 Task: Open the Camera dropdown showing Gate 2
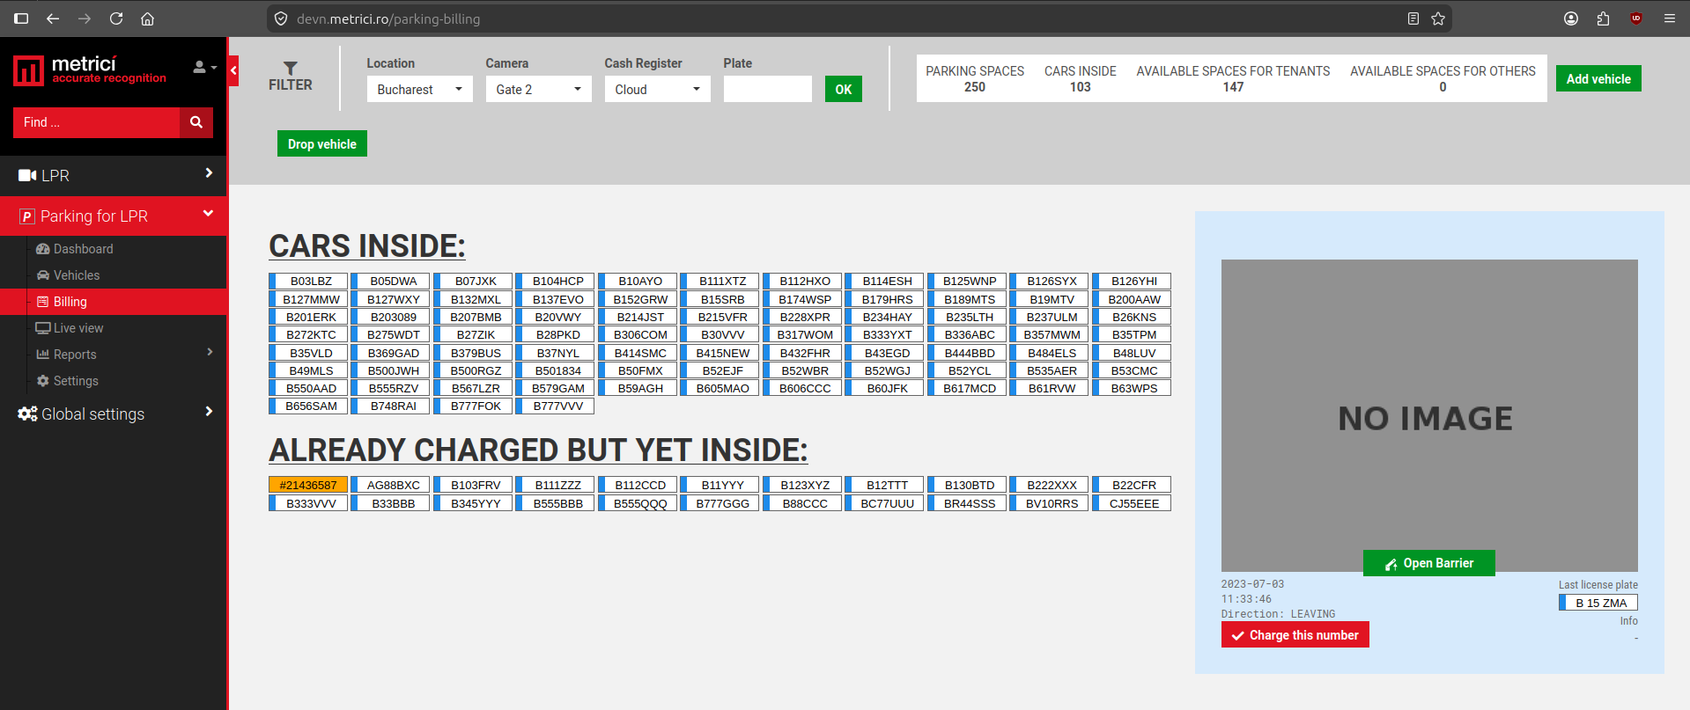[539, 89]
